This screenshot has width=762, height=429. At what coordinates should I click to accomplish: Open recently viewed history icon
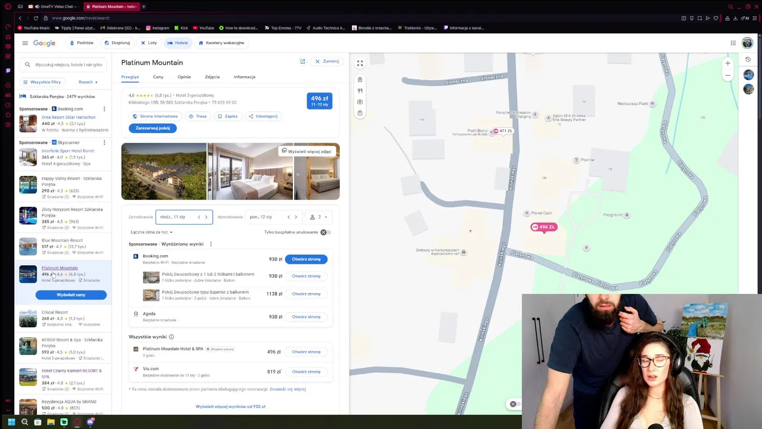pos(748,60)
